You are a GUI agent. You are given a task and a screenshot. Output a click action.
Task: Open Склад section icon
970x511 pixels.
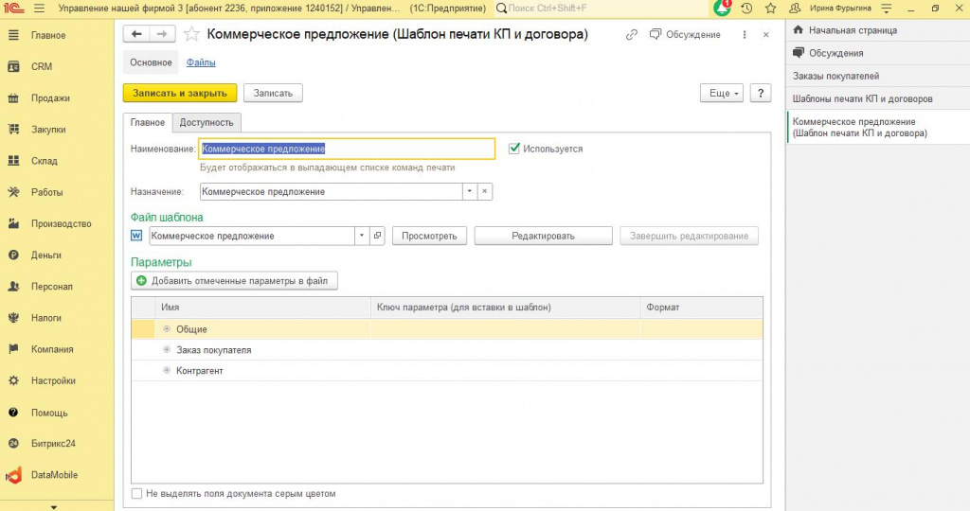(13, 161)
